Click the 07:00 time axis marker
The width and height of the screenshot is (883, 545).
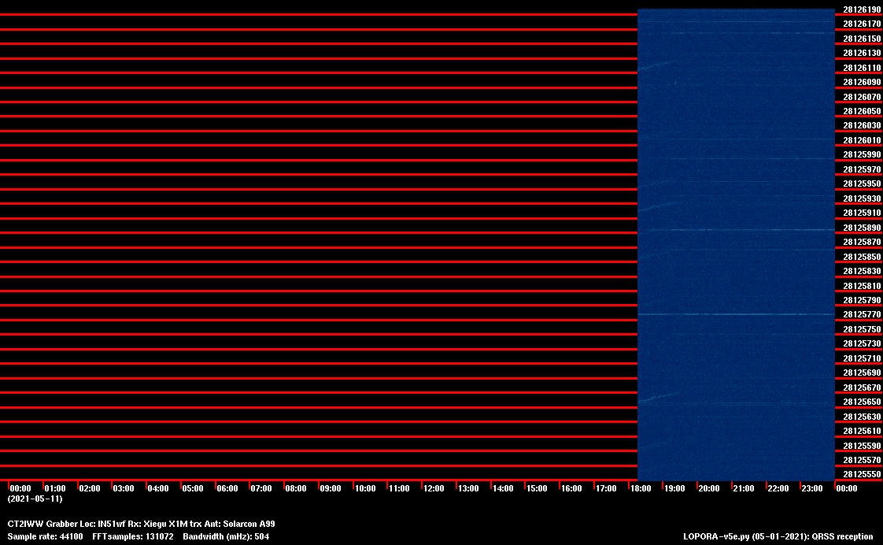click(261, 488)
